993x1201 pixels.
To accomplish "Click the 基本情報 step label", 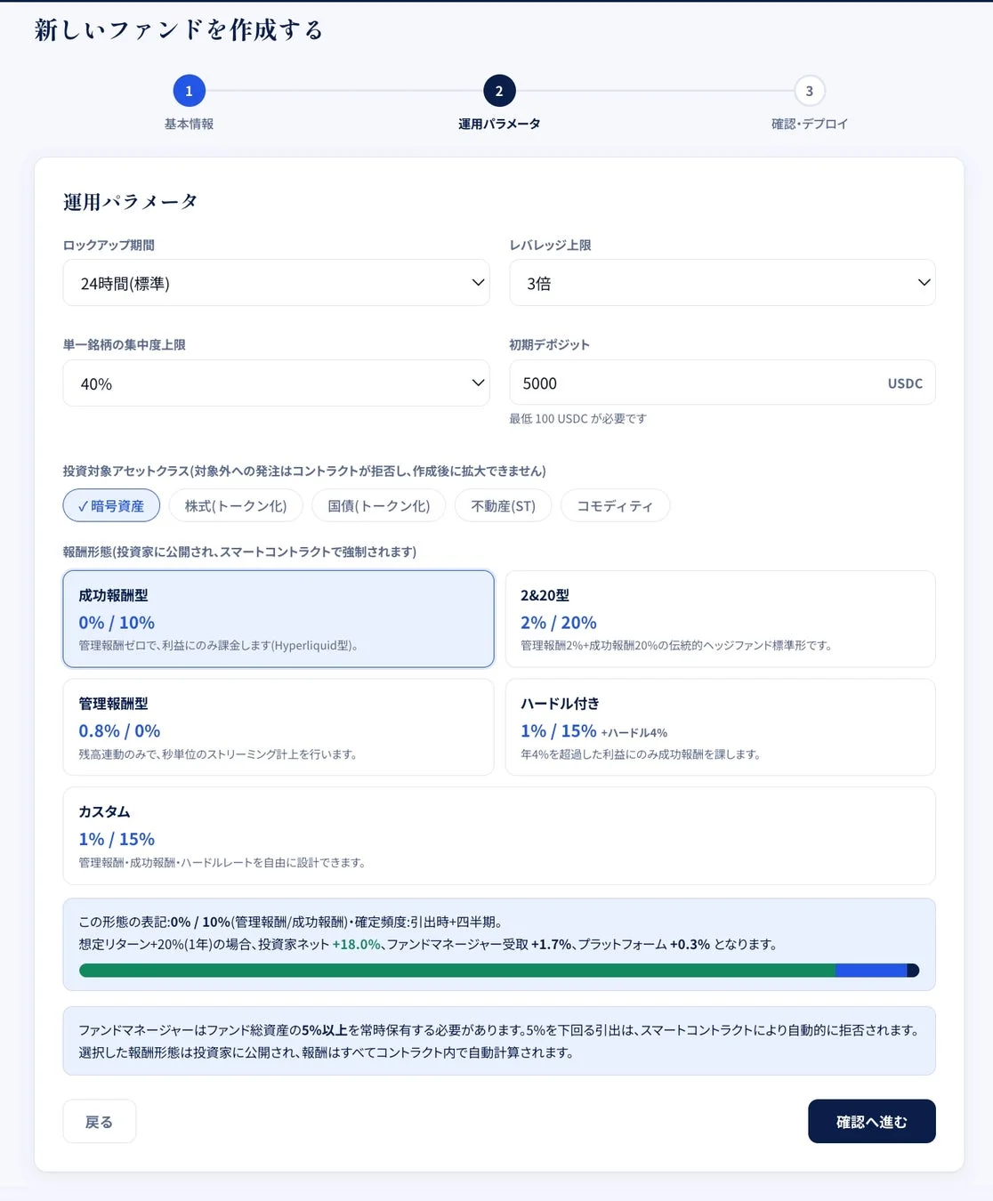I will click(189, 124).
